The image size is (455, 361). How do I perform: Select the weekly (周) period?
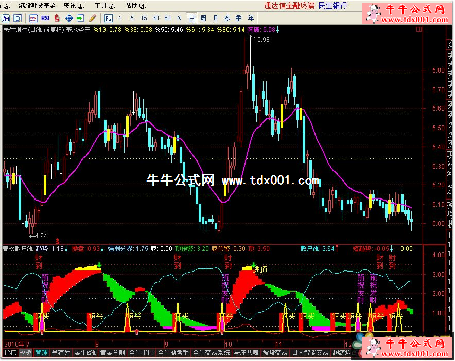(x=203, y=19)
